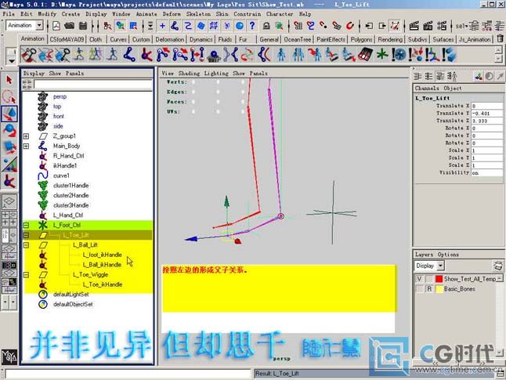Toggle first Edges checkbox in heads-up display
The height and width of the screenshot is (380, 506).
(x=193, y=92)
